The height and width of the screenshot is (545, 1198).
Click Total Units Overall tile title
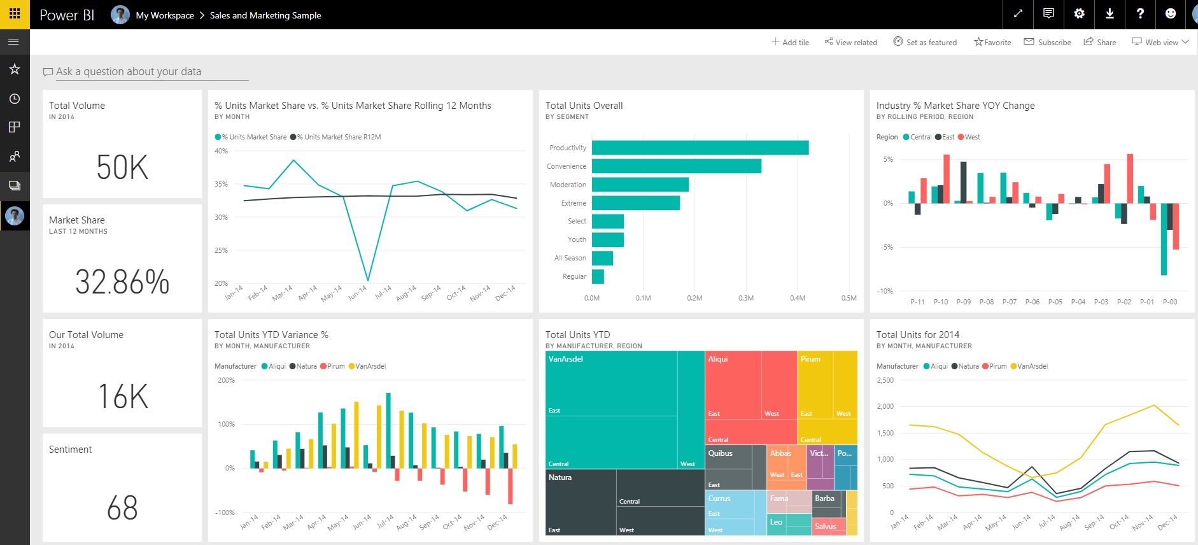pos(584,106)
